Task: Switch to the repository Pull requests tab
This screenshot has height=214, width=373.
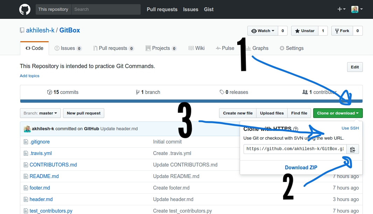Action: [x=113, y=48]
